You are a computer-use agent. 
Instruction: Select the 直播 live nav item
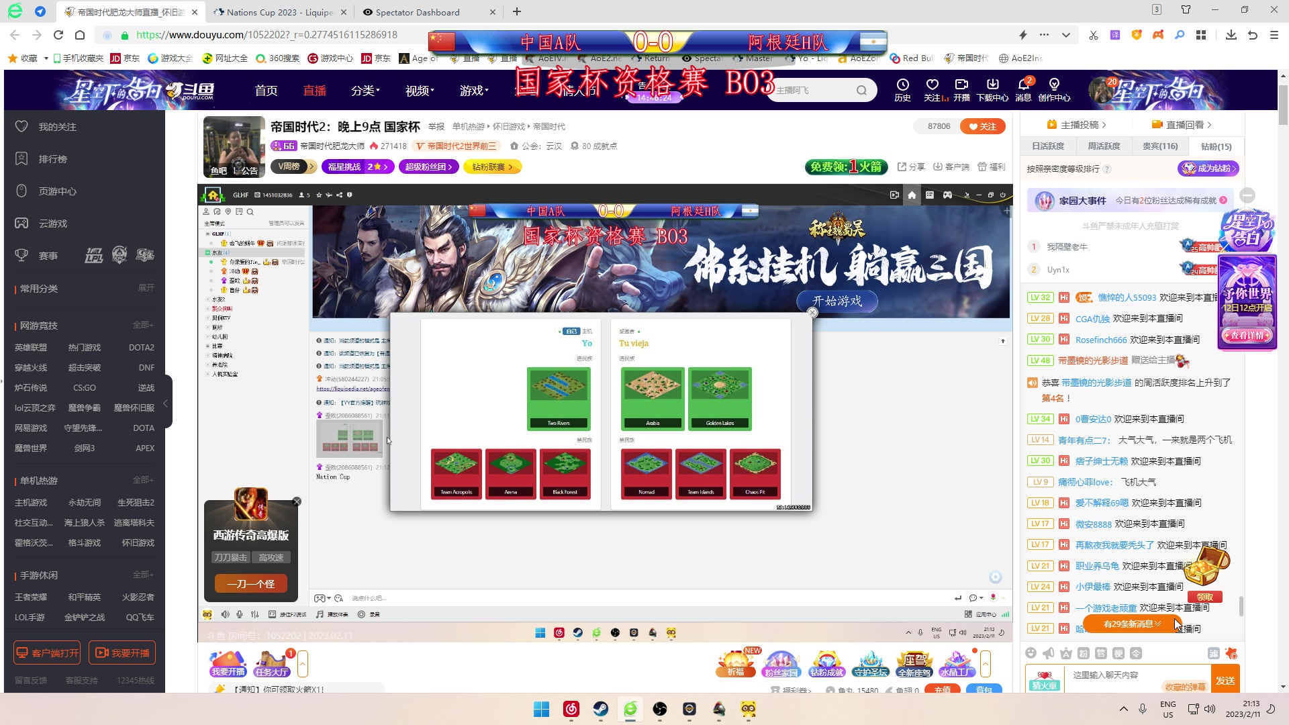coord(314,91)
